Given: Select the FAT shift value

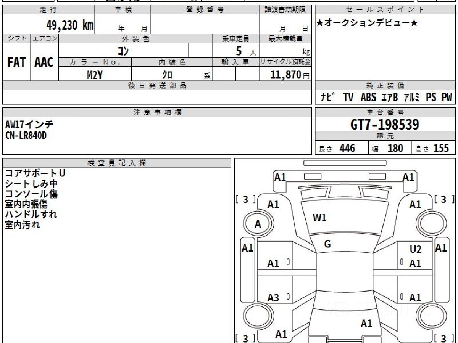Looking at the screenshot, I should 16,62.
